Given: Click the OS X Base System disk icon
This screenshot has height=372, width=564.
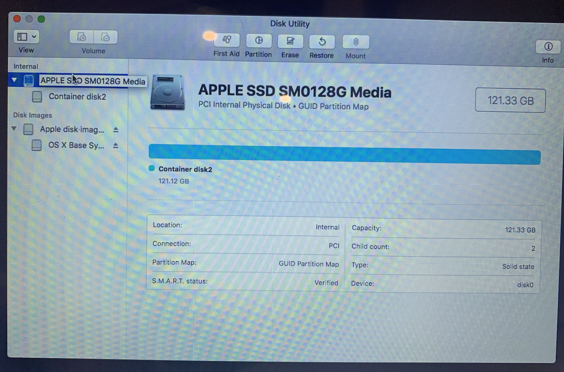Looking at the screenshot, I should (37, 145).
